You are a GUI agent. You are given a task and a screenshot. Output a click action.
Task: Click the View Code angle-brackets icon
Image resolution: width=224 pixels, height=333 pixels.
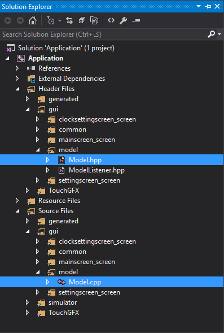coord(111,20)
